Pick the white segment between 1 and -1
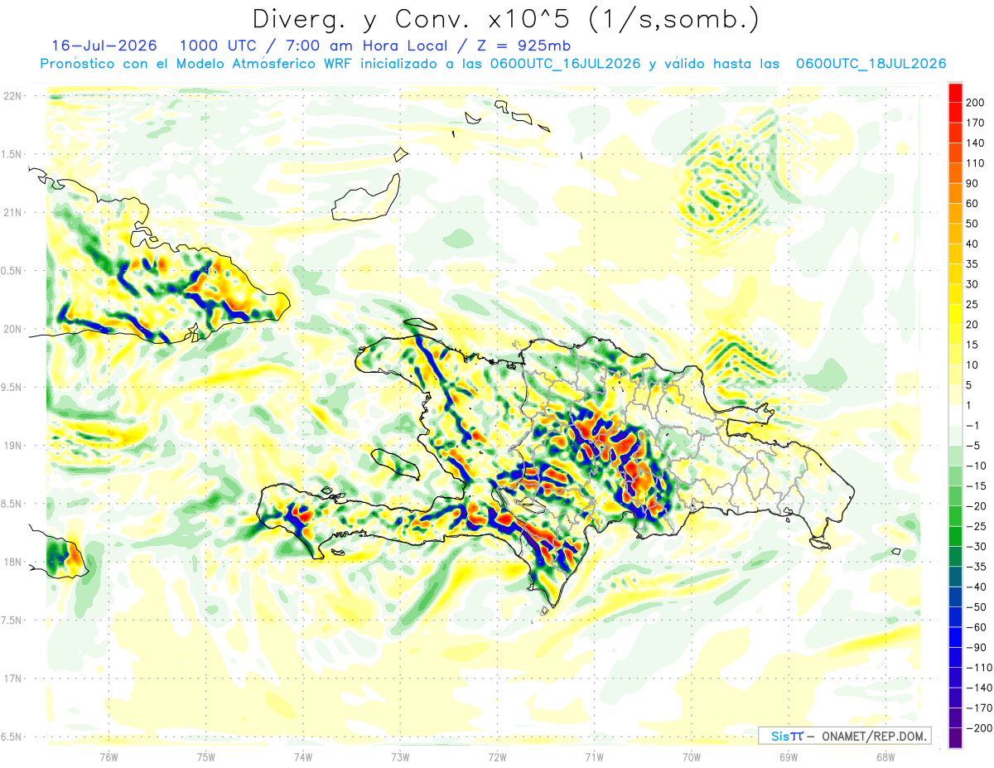 click(x=955, y=416)
